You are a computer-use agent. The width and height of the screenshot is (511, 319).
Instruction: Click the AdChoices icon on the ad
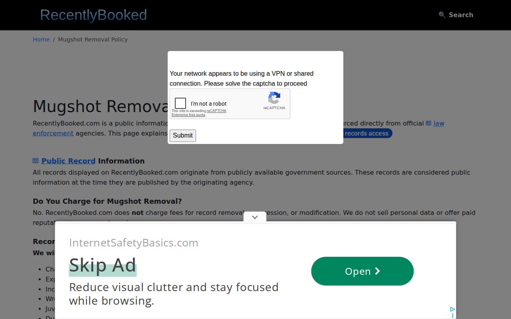(x=452, y=309)
